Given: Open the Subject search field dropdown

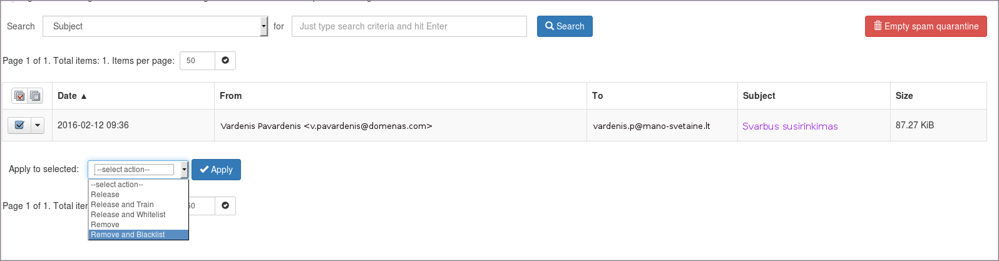Looking at the screenshot, I should pyautogui.click(x=264, y=26).
